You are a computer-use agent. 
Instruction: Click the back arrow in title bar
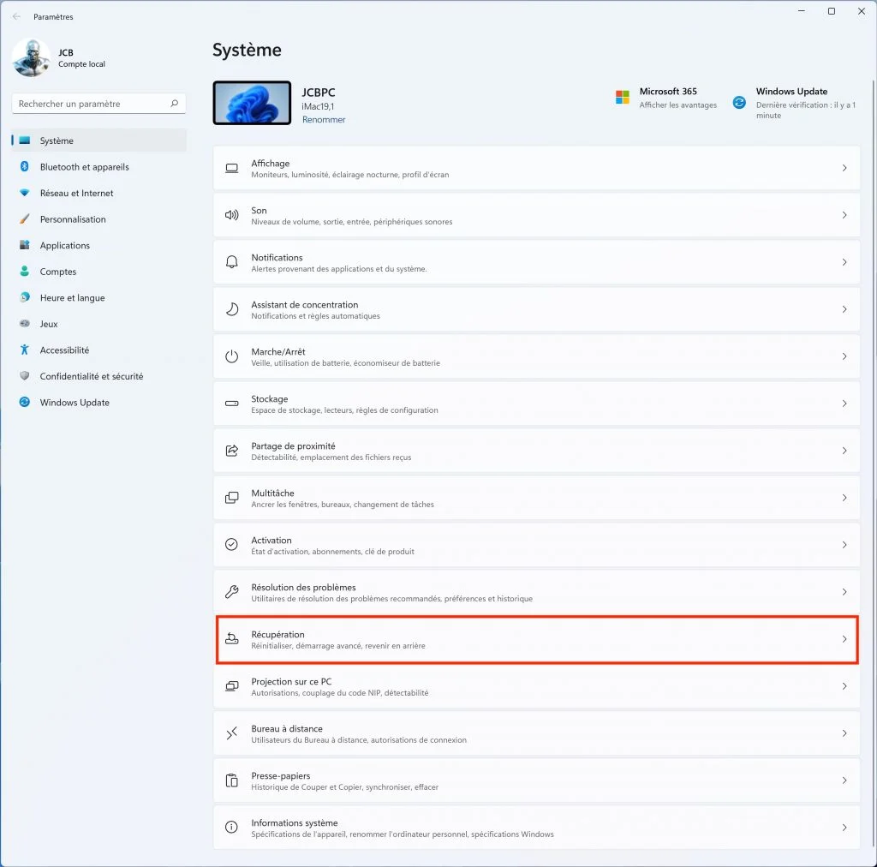(x=17, y=17)
